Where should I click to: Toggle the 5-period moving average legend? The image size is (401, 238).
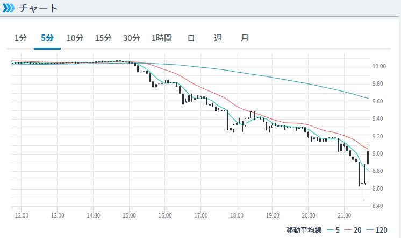coord(333,230)
